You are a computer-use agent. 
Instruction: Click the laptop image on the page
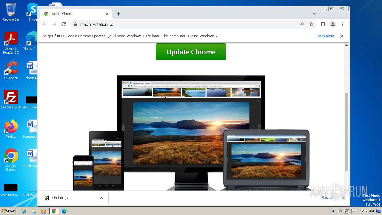tap(266, 160)
